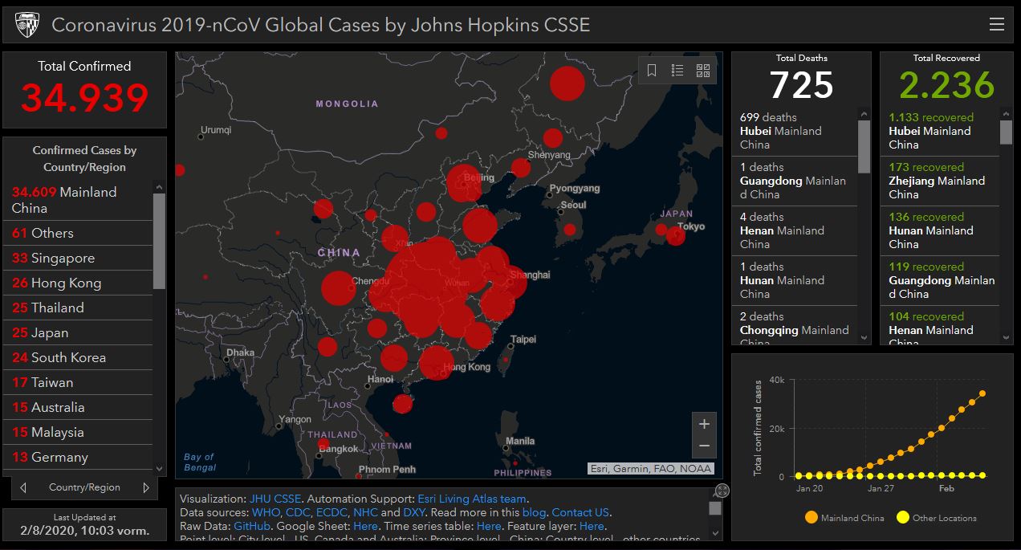Click down arrow of recovered list scrollbar

click(x=1006, y=338)
